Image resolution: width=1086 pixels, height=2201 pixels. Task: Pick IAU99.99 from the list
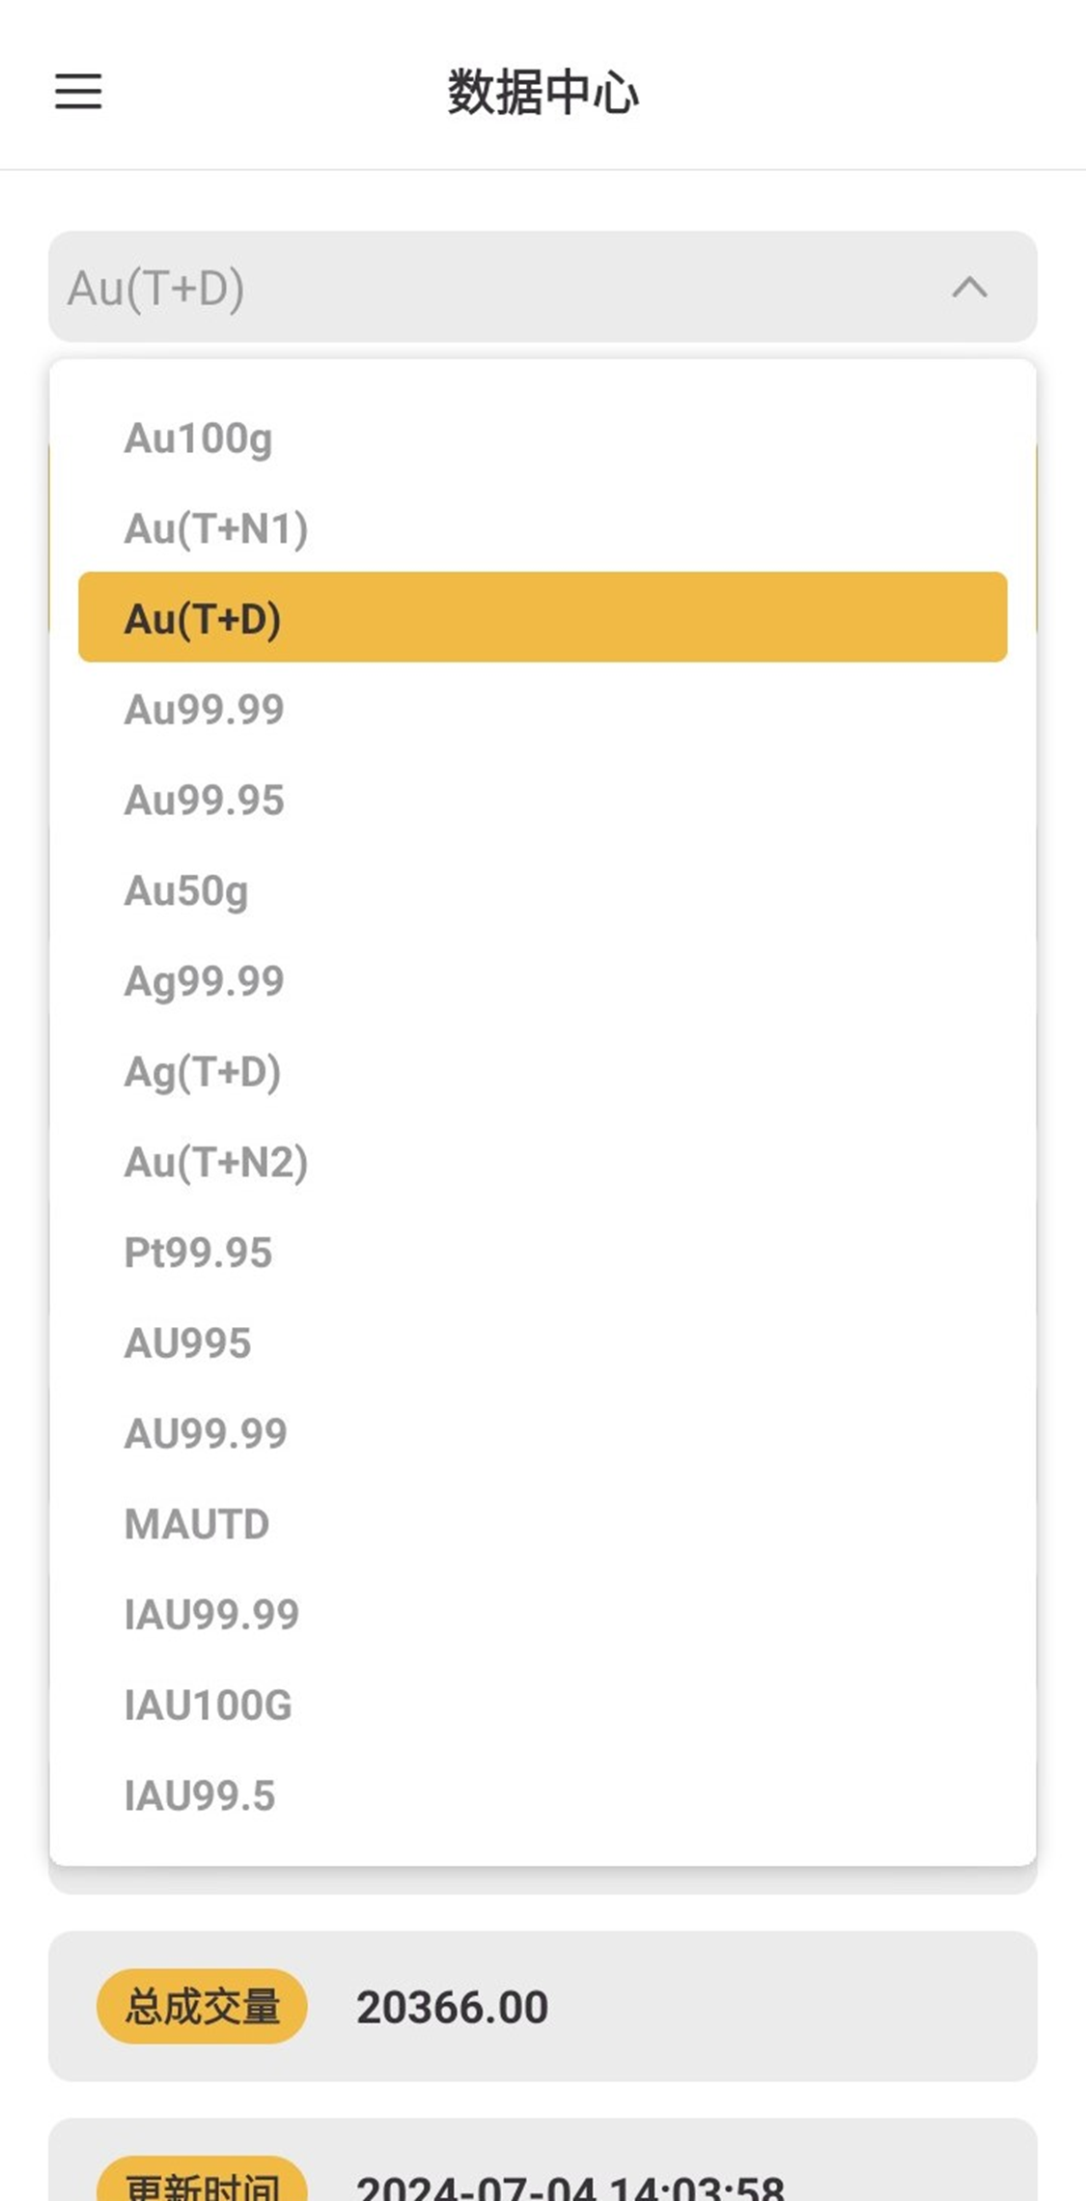point(212,1615)
